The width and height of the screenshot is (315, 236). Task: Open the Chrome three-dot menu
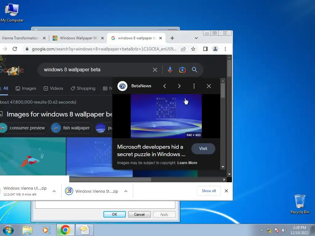[x=225, y=49]
